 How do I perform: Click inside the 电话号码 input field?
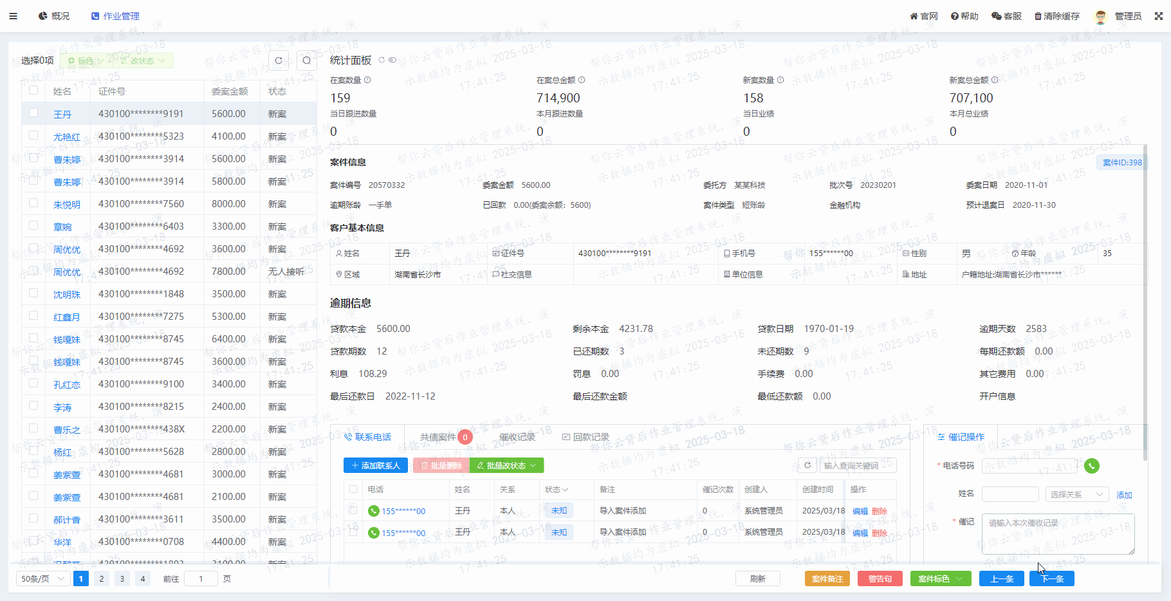point(1028,465)
